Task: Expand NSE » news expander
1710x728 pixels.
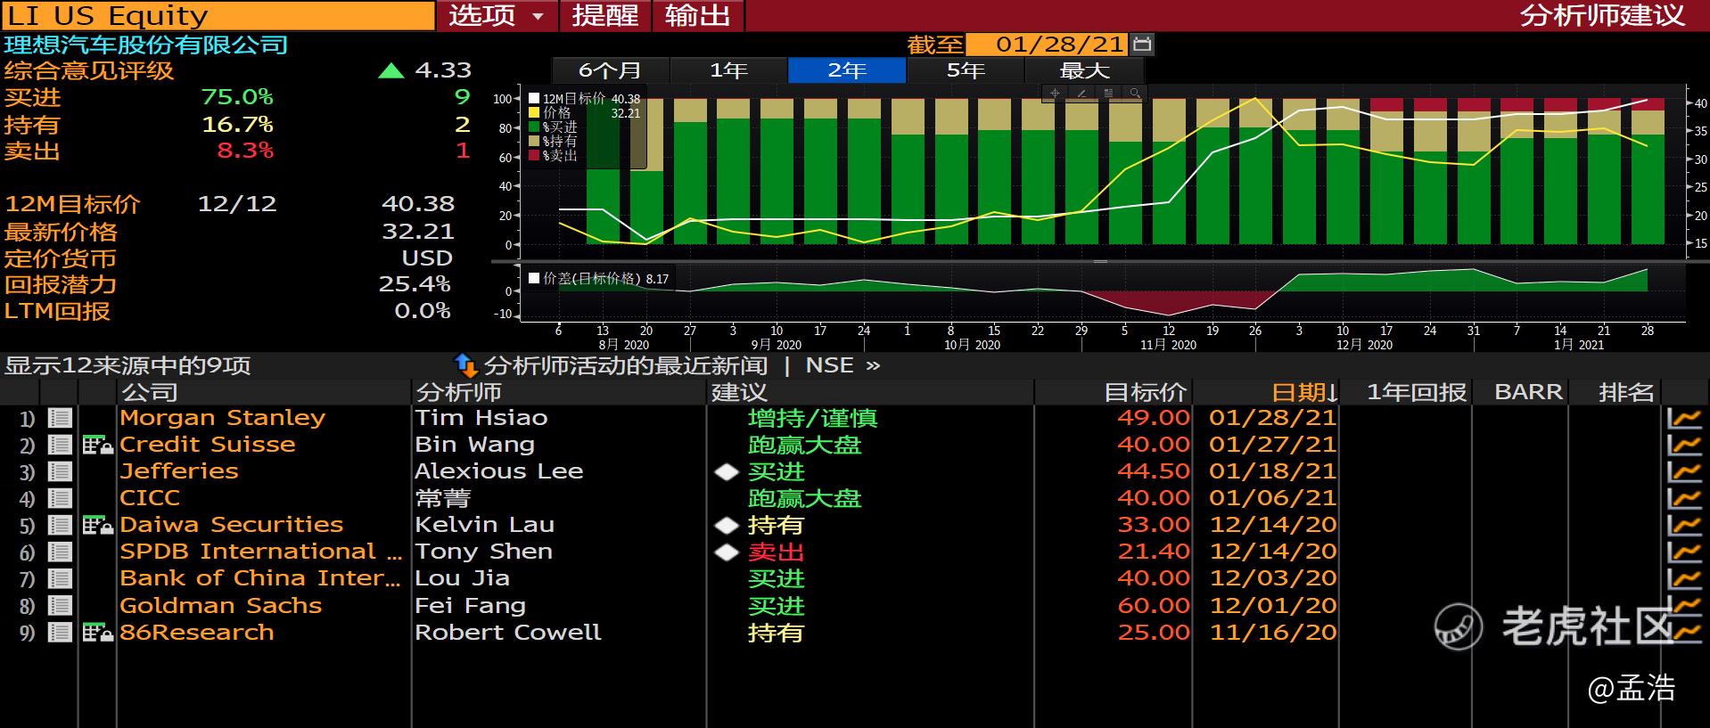Action: [843, 365]
